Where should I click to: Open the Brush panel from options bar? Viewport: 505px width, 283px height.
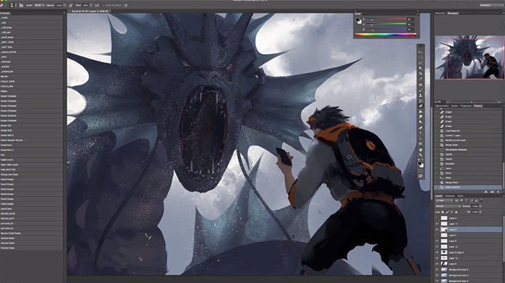(22, 5)
